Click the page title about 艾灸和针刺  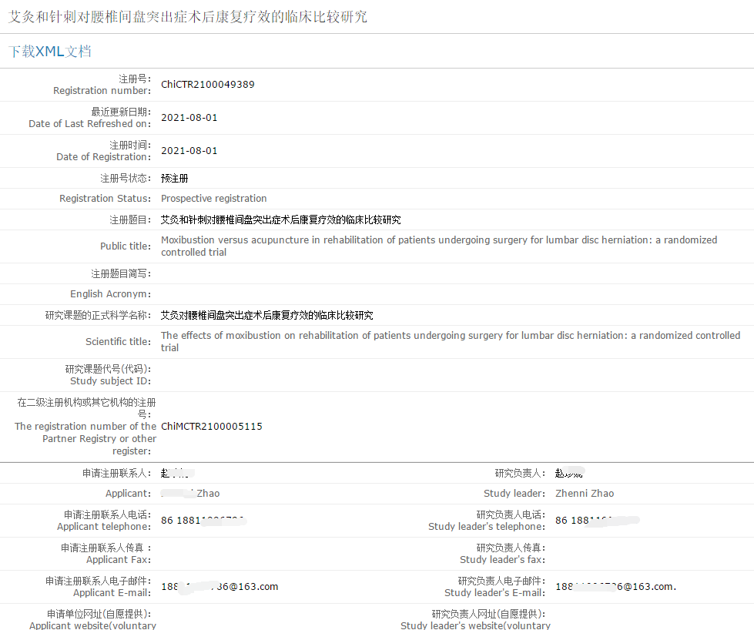click(188, 16)
